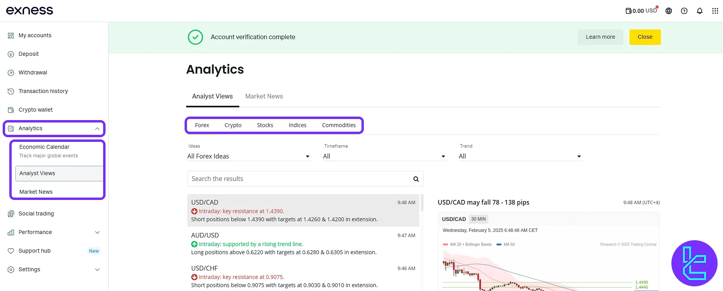
Task: Select the Crypto category tab
Action: click(233, 125)
